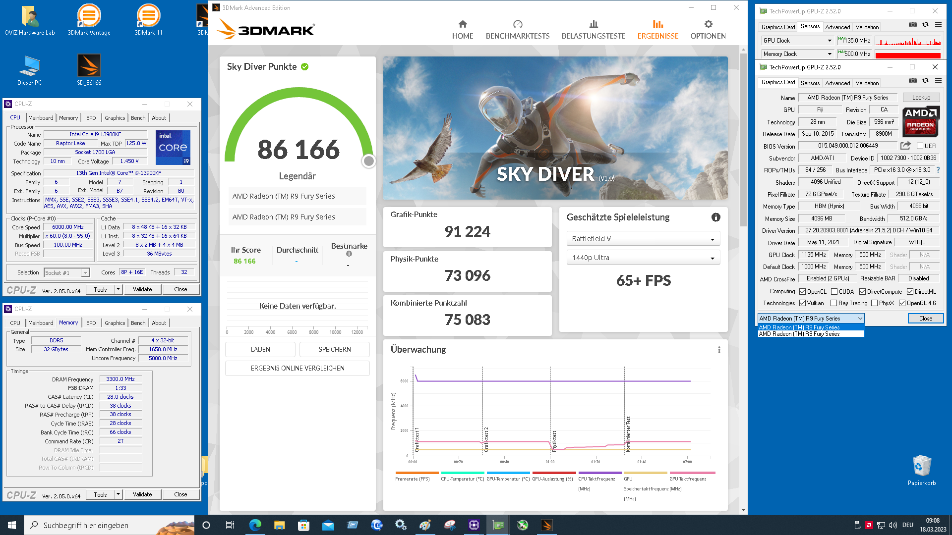Click ERGEBNIS ONLINE VERGLEICHEN

(297, 368)
